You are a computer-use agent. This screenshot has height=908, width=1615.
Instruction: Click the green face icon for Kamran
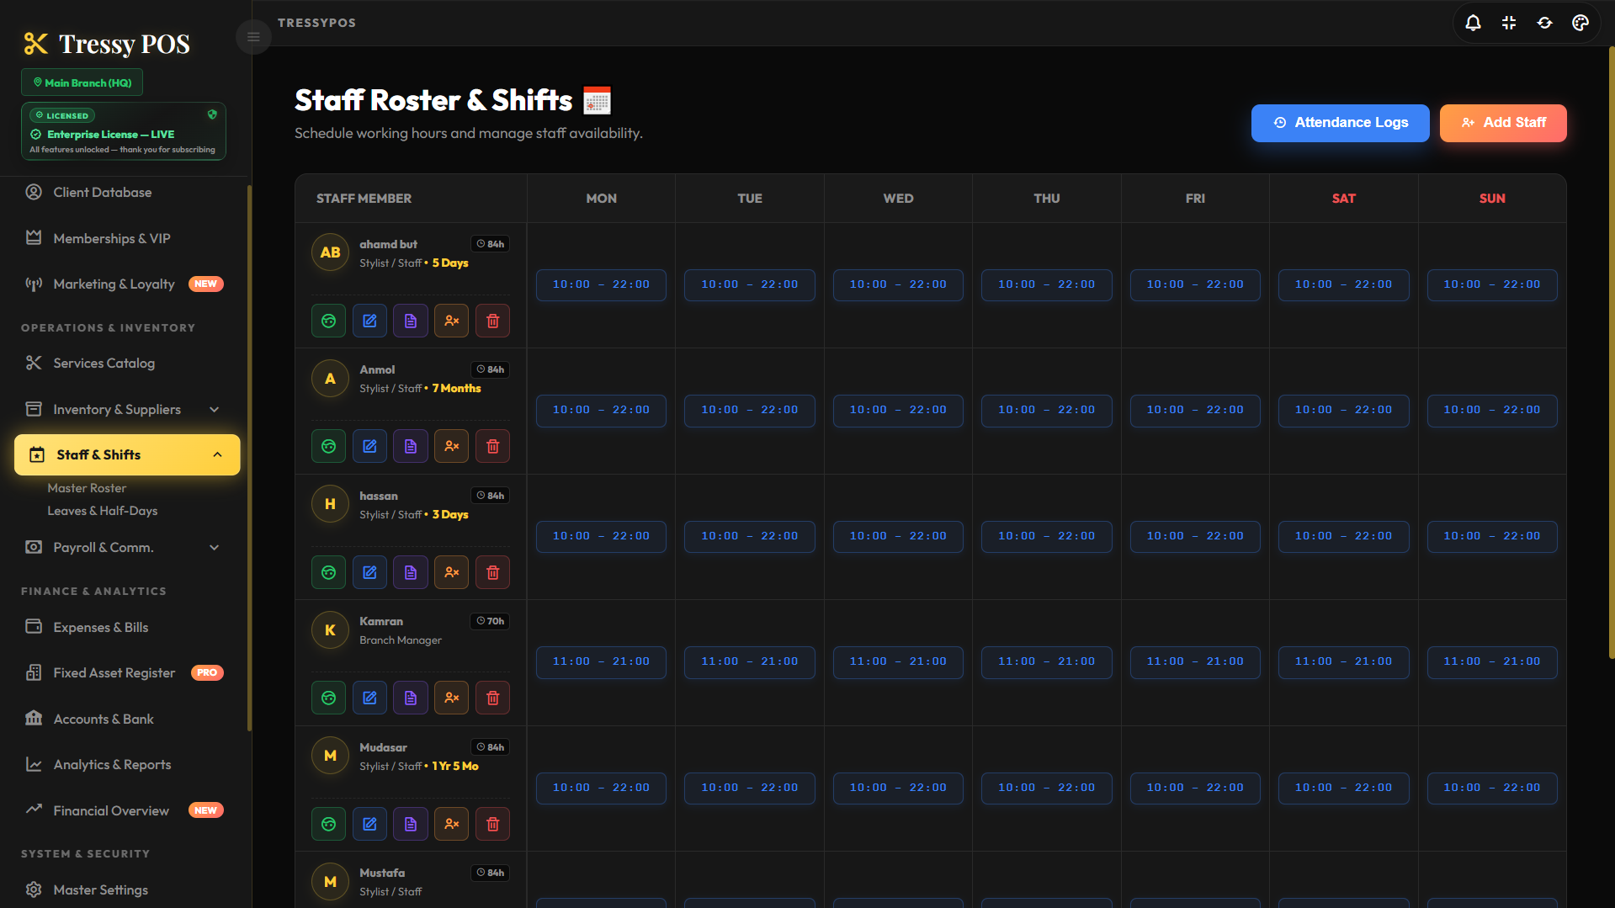coord(329,698)
